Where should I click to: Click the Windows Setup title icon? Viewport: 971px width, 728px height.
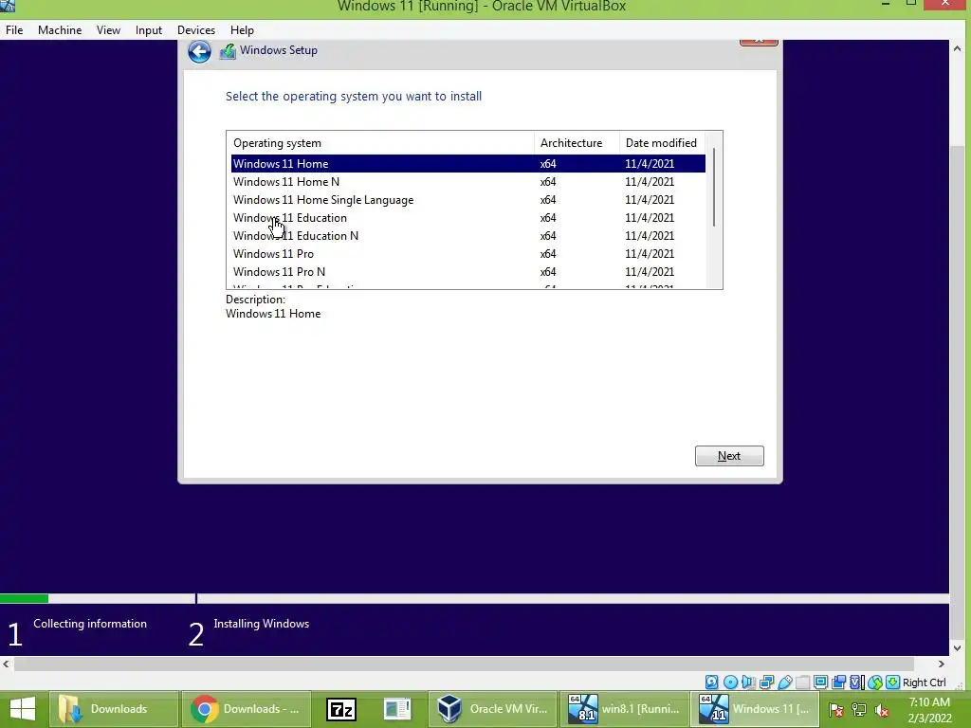228,51
